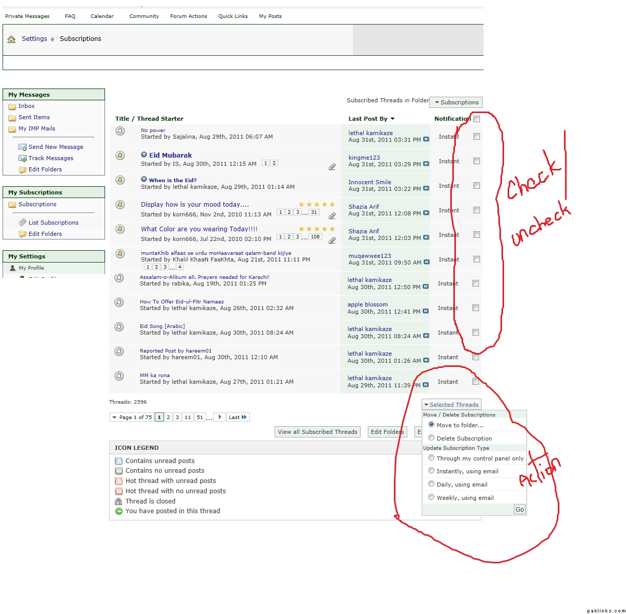The width and height of the screenshot is (626, 614).
Task: Open the Subscriptions folder dropdown
Action: (456, 102)
